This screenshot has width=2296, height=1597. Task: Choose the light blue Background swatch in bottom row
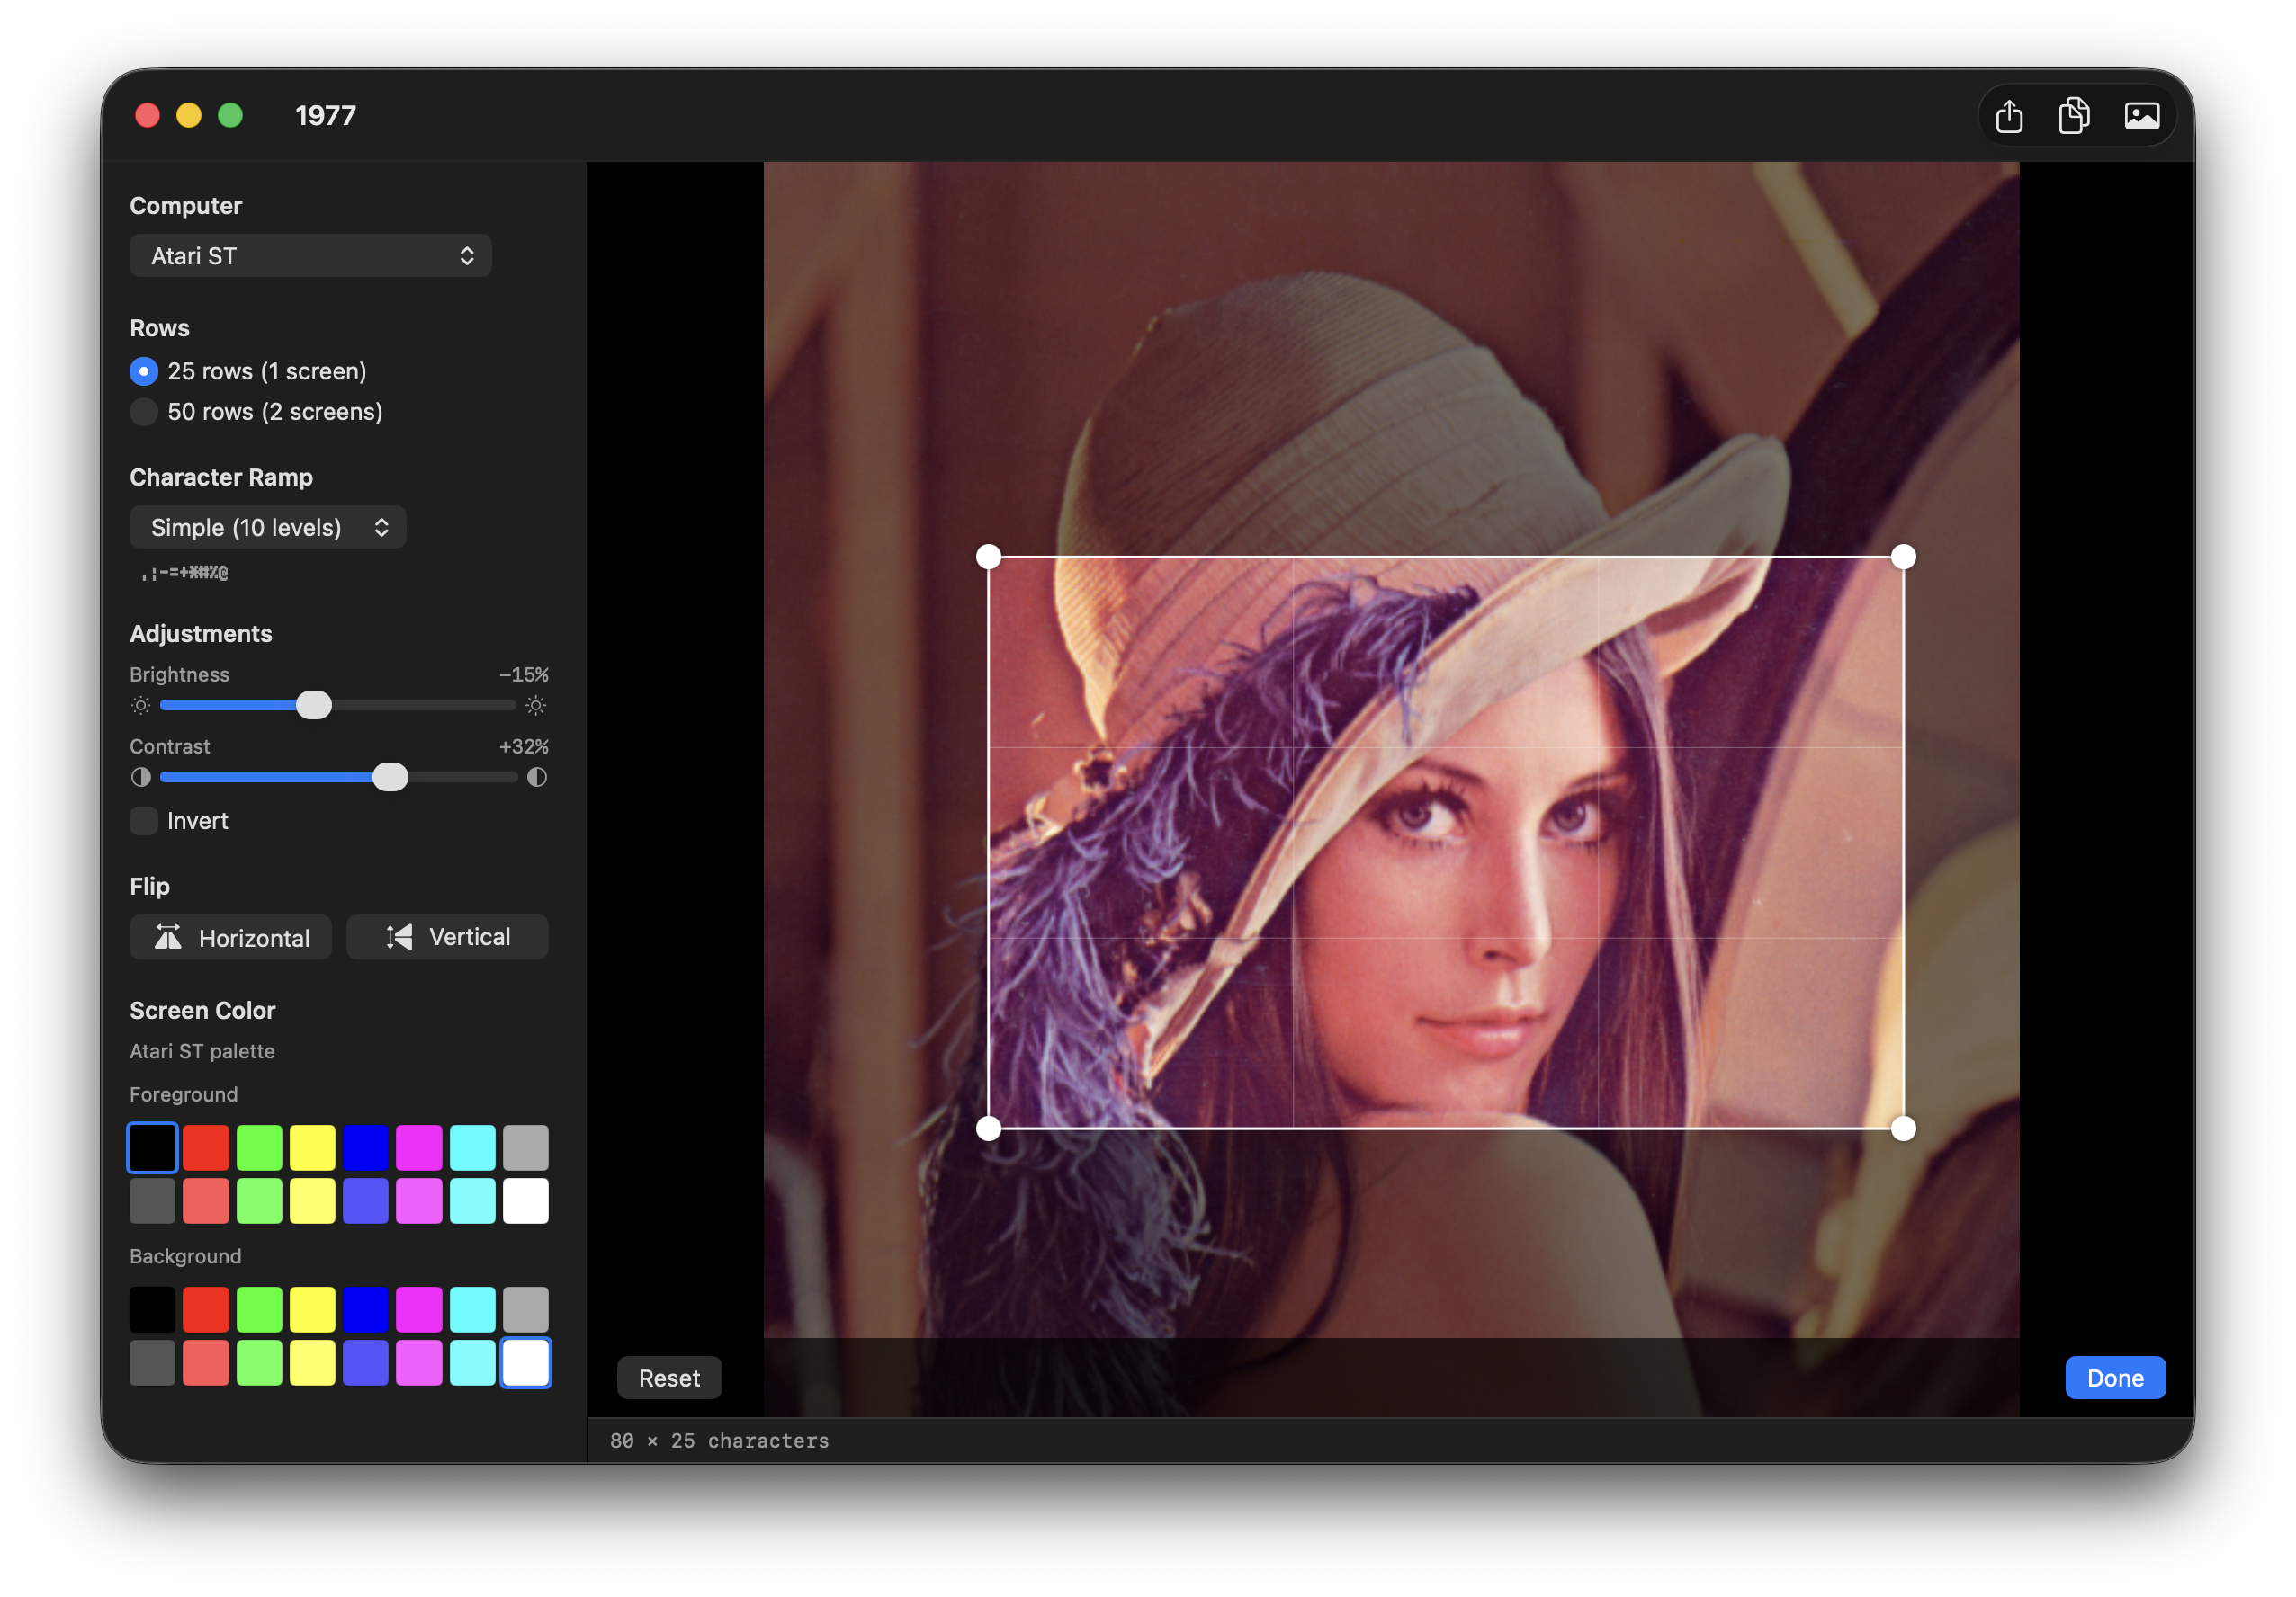[x=366, y=1363]
